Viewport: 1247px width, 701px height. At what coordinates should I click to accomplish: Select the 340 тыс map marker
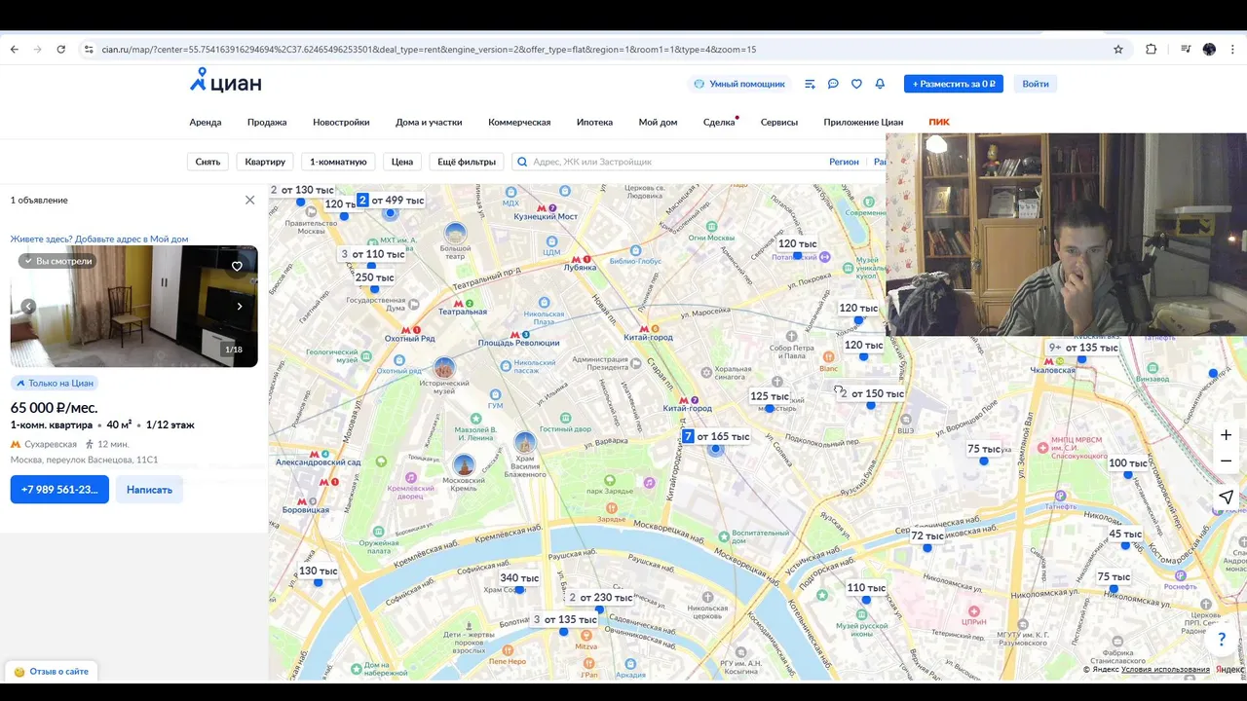pos(519,578)
